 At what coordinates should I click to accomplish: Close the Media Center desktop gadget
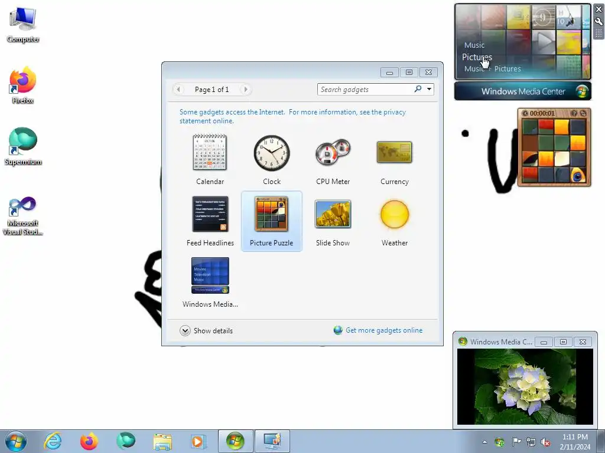coord(599,9)
